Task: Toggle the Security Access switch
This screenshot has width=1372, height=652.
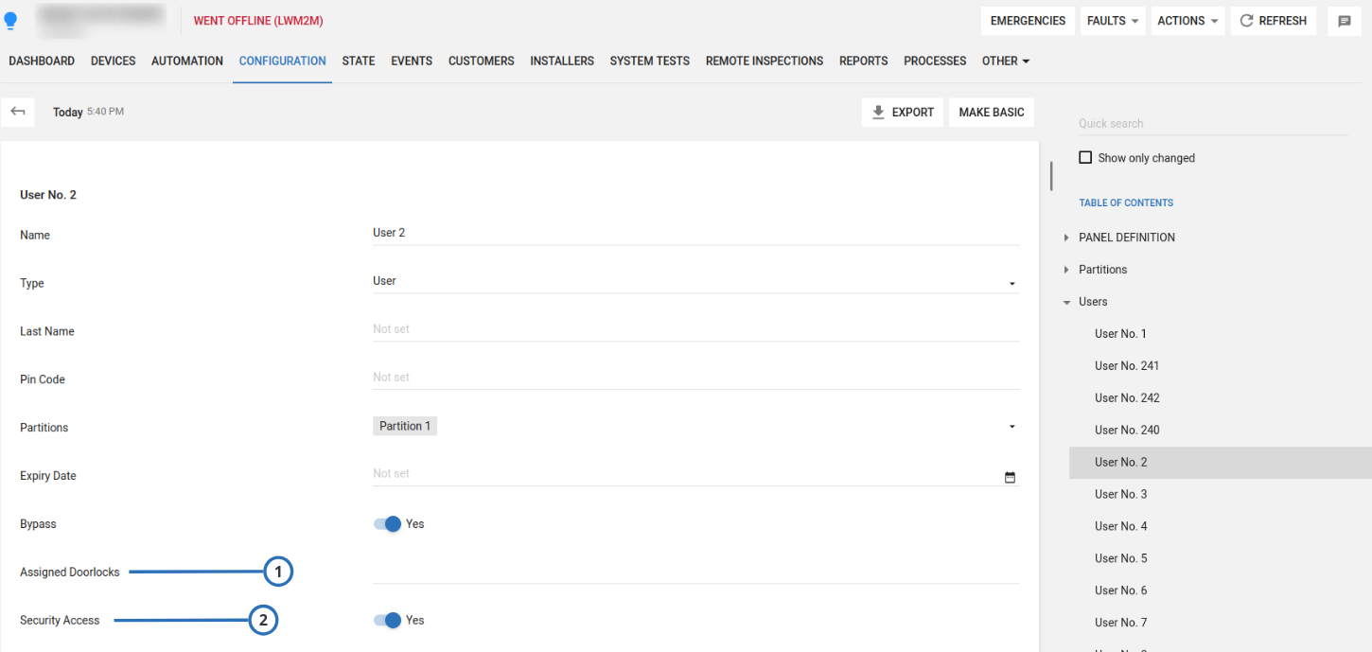Action: 388,621
